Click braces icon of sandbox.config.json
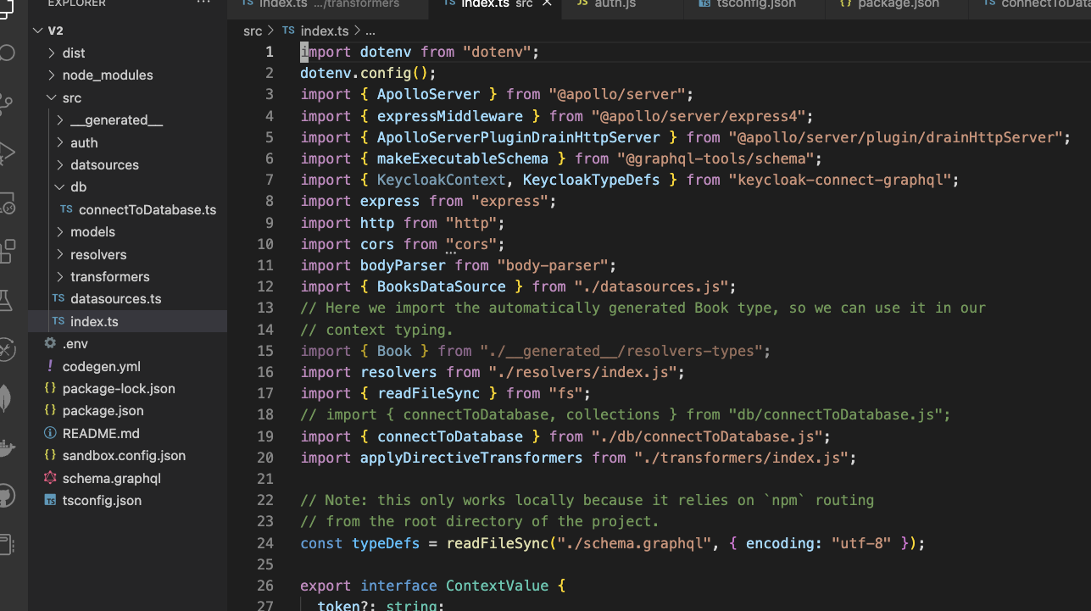The height and width of the screenshot is (611, 1091). click(x=50, y=455)
